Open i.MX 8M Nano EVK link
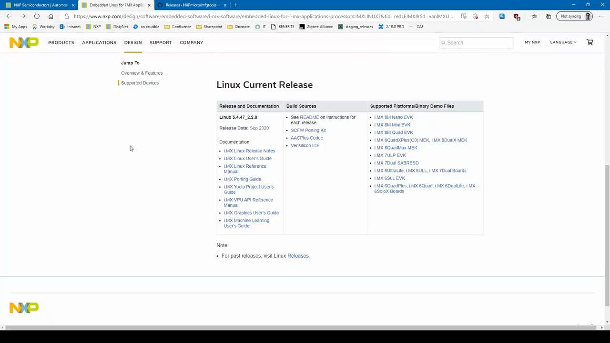610x343 pixels. click(394, 117)
